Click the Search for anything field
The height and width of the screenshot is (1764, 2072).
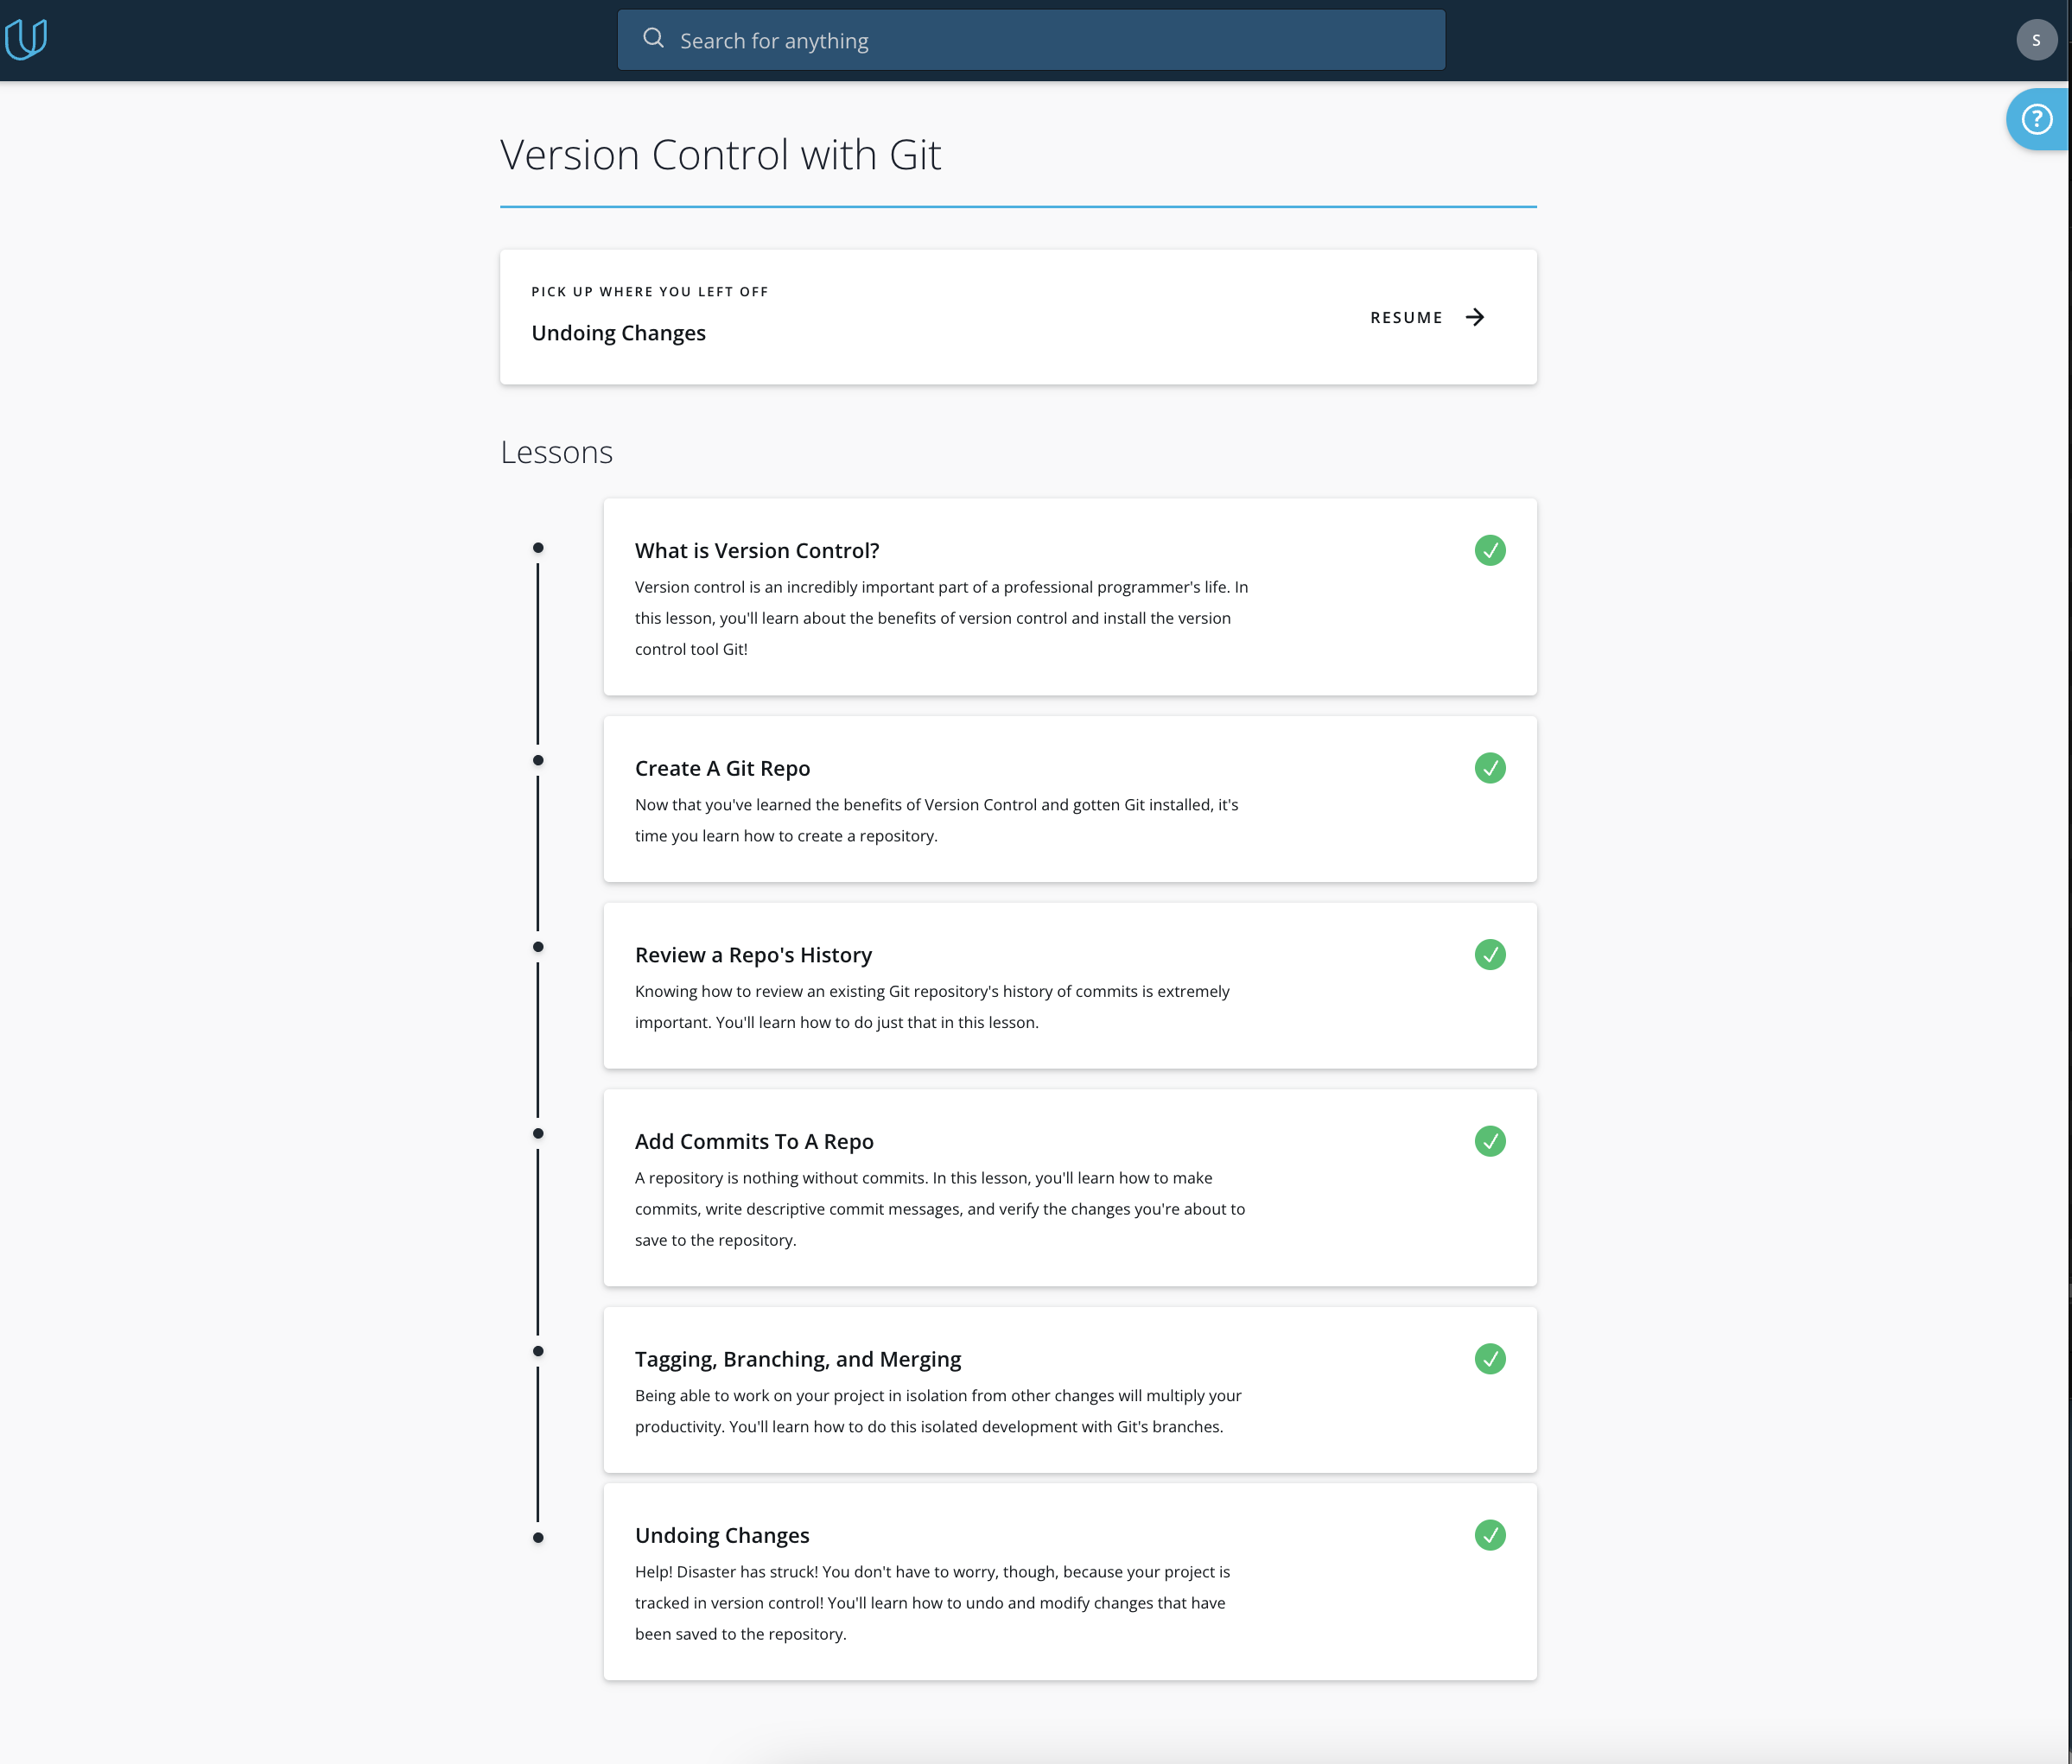1031,40
